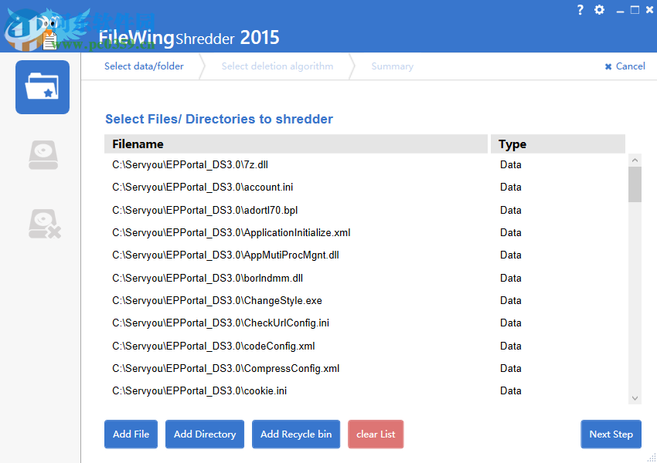Image resolution: width=657 pixels, height=463 pixels.
Task: Open the free space eraser tool in sidebar
Action: coord(42,223)
